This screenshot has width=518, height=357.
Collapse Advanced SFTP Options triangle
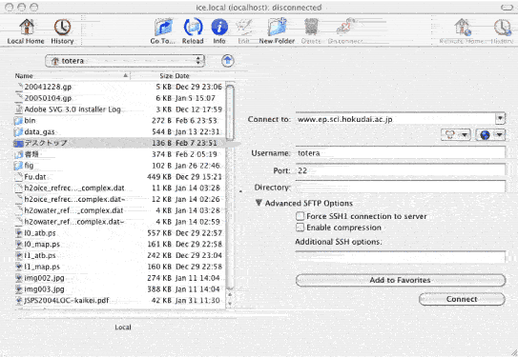(x=259, y=203)
